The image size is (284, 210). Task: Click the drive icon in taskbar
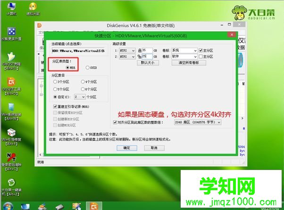click(x=60, y=207)
